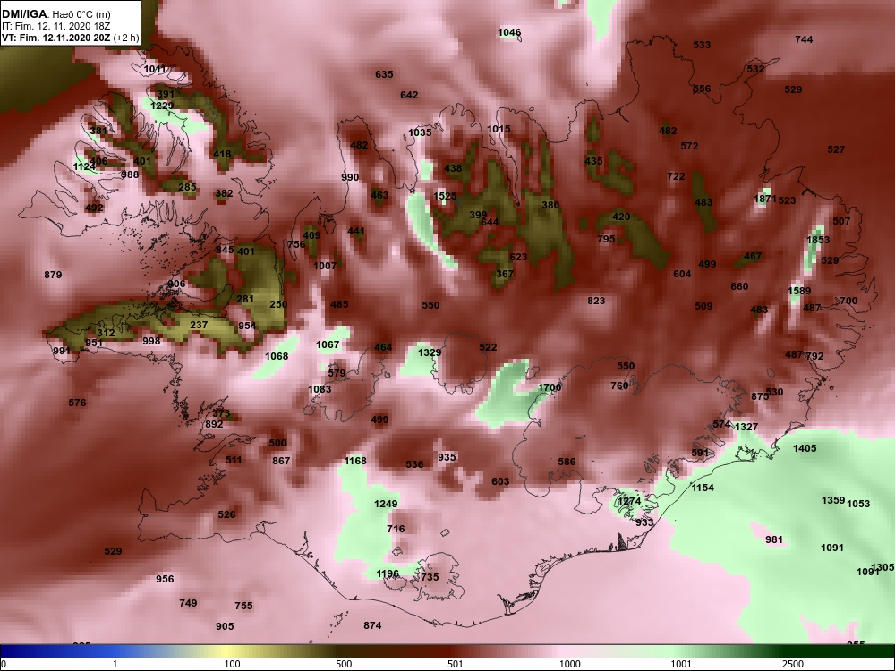Click the legend label '1001'

[x=681, y=665]
